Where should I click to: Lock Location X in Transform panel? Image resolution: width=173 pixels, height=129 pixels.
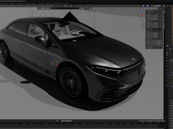click(x=160, y=15)
